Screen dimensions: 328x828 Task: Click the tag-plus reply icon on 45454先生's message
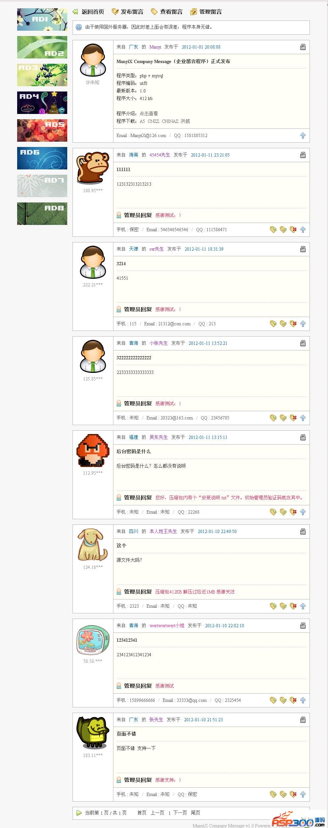(273, 230)
